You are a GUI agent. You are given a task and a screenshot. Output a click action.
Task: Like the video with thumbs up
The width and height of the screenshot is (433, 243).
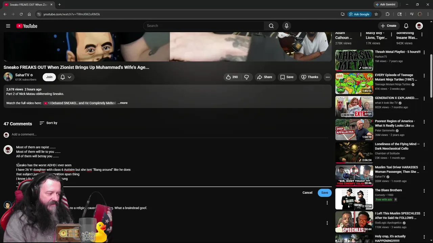point(232,77)
